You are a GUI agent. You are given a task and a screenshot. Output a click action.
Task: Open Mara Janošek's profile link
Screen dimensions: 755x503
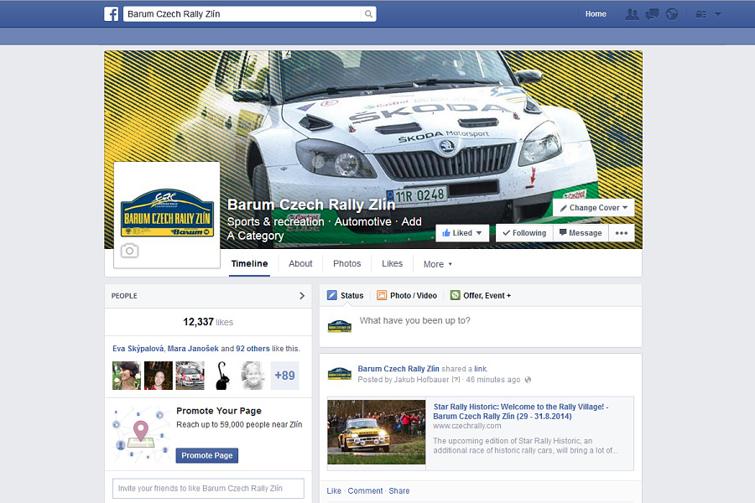click(x=193, y=349)
